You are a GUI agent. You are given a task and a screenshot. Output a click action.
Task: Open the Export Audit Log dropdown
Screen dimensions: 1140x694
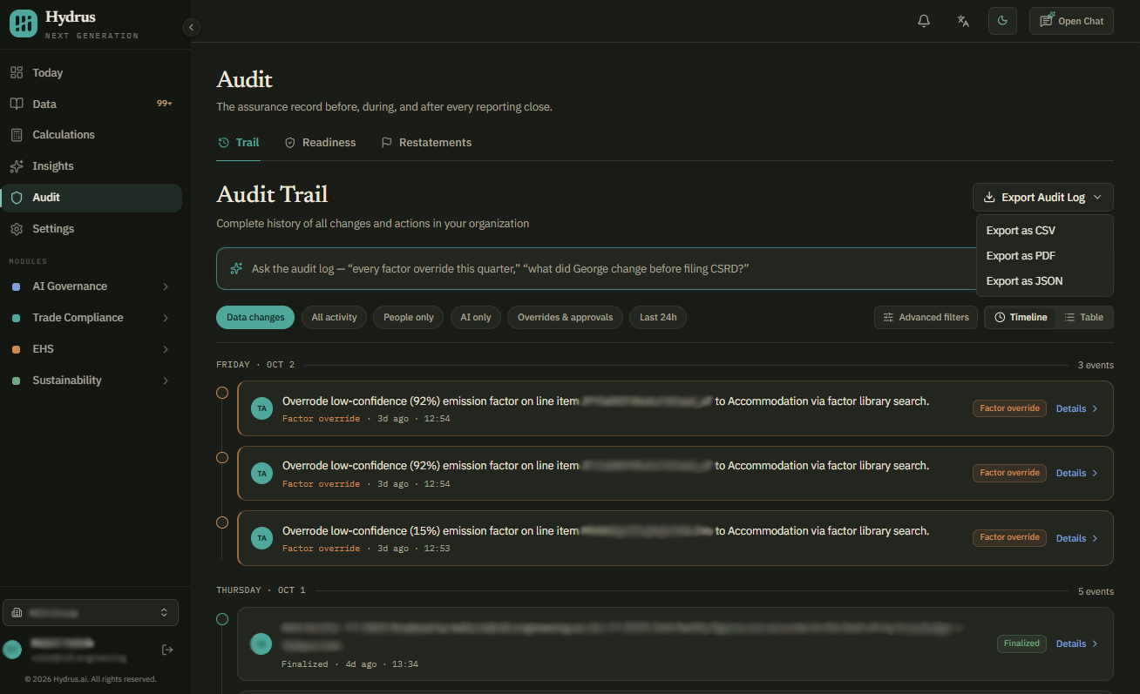(x=1042, y=198)
